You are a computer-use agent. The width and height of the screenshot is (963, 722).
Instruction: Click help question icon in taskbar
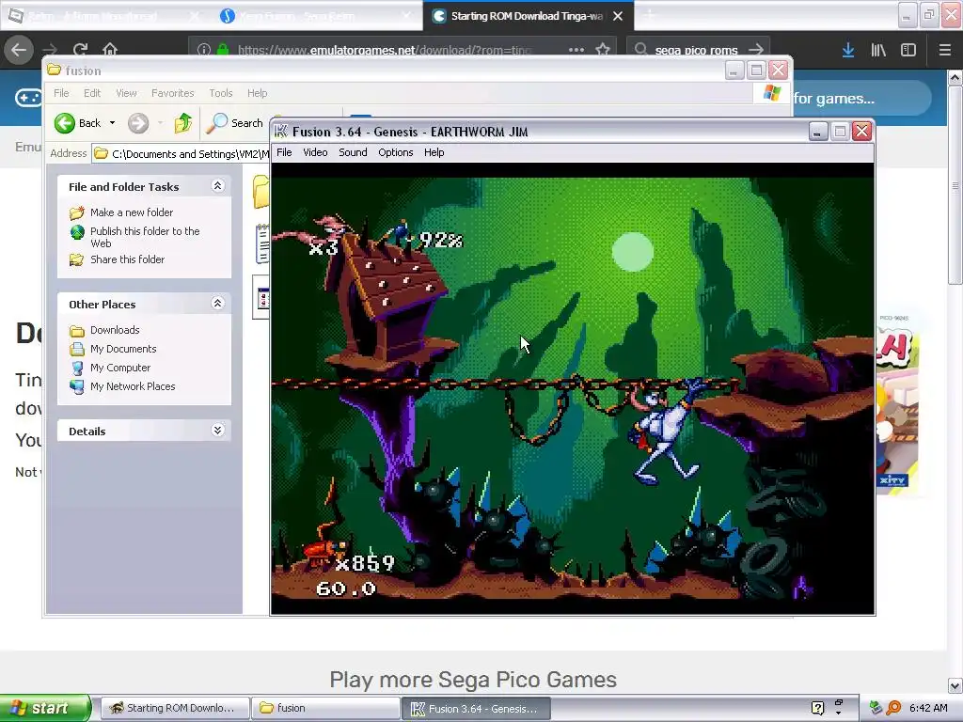pyautogui.click(x=817, y=708)
